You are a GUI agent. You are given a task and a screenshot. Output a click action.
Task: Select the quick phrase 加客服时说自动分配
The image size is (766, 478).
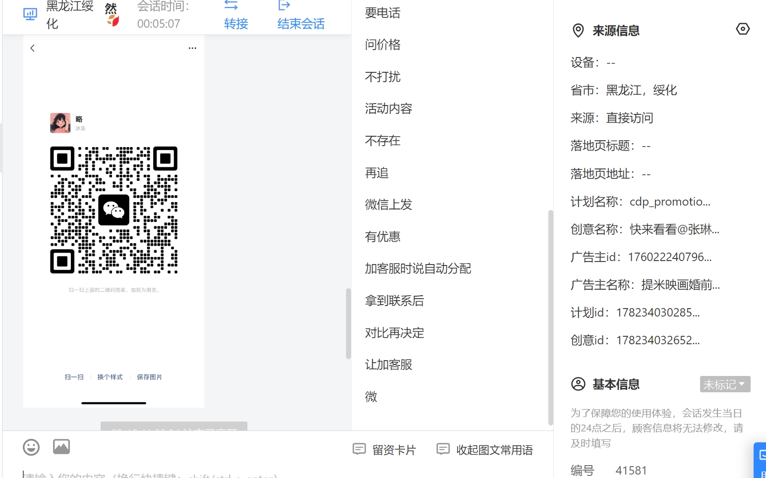tap(418, 268)
